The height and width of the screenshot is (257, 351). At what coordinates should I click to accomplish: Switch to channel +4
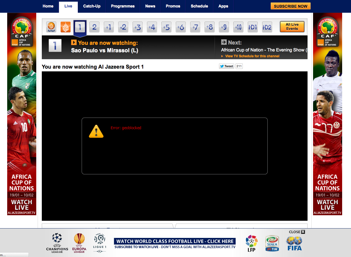[x=152, y=27]
